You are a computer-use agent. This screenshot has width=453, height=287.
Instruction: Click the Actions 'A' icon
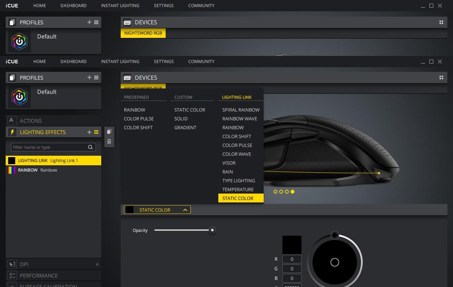pos(12,121)
